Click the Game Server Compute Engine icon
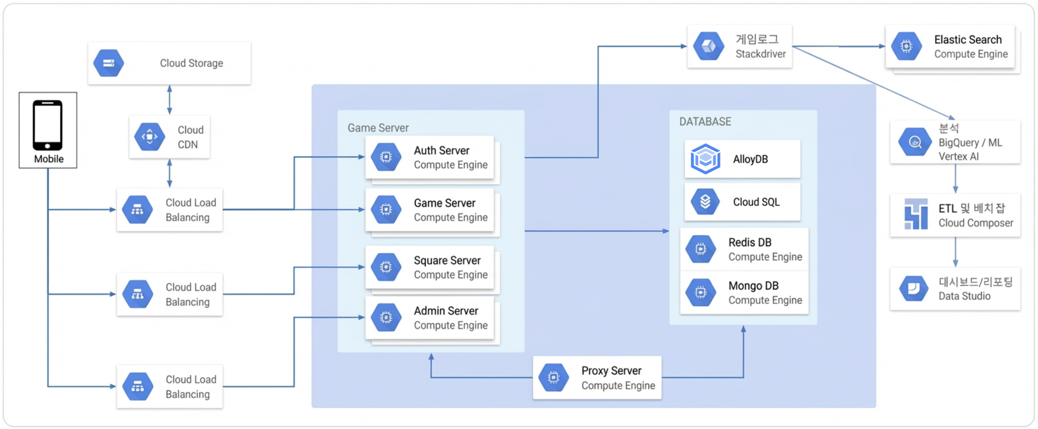 click(x=386, y=210)
